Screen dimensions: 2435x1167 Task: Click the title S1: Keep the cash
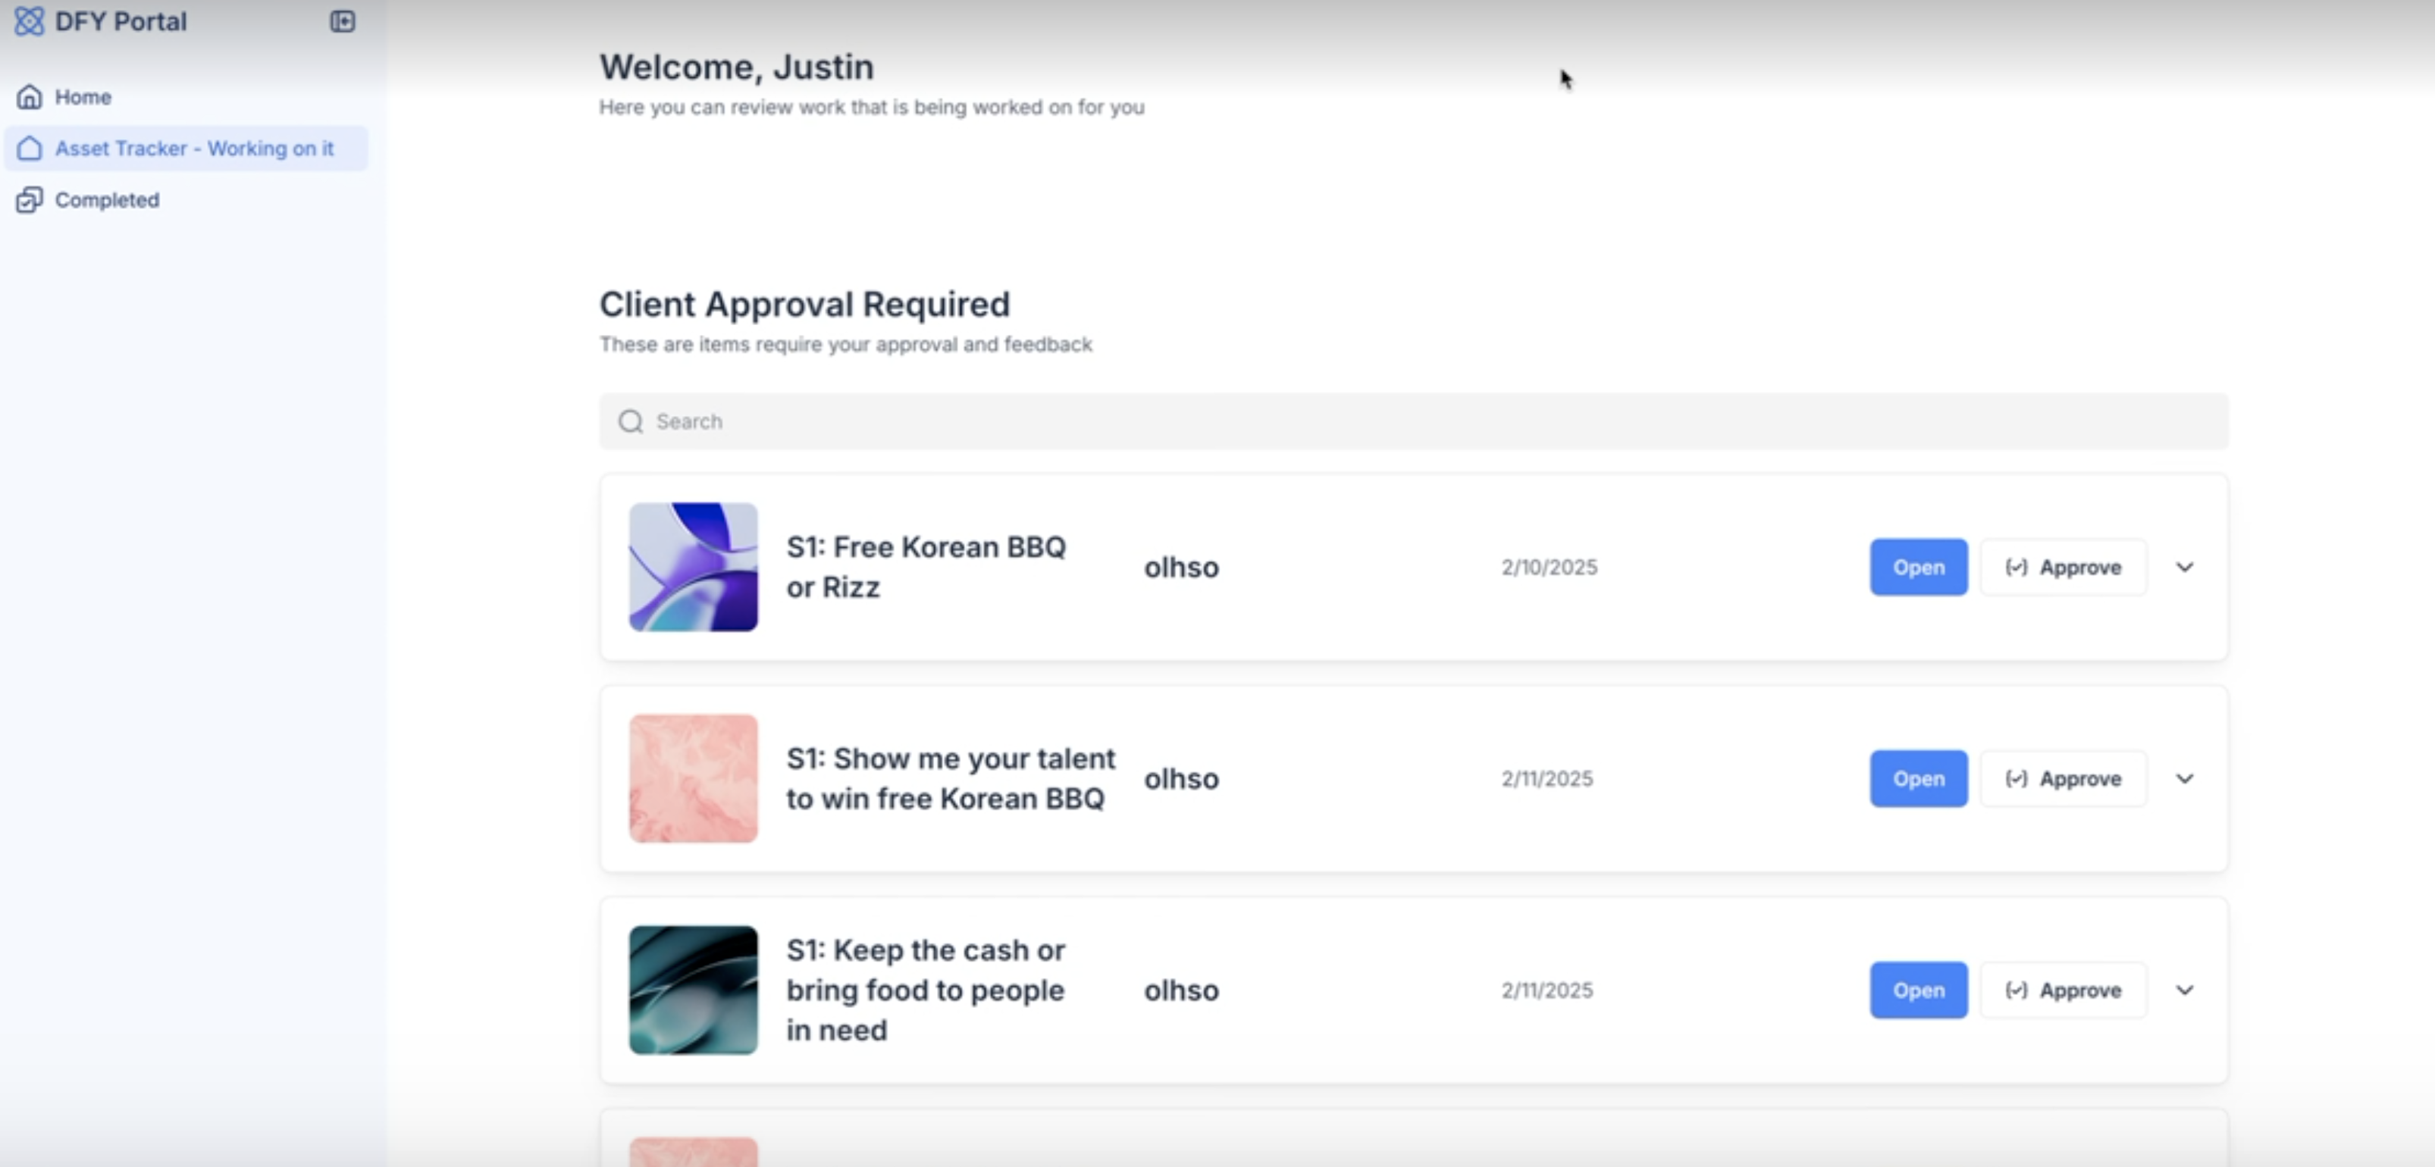click(926, 990)
